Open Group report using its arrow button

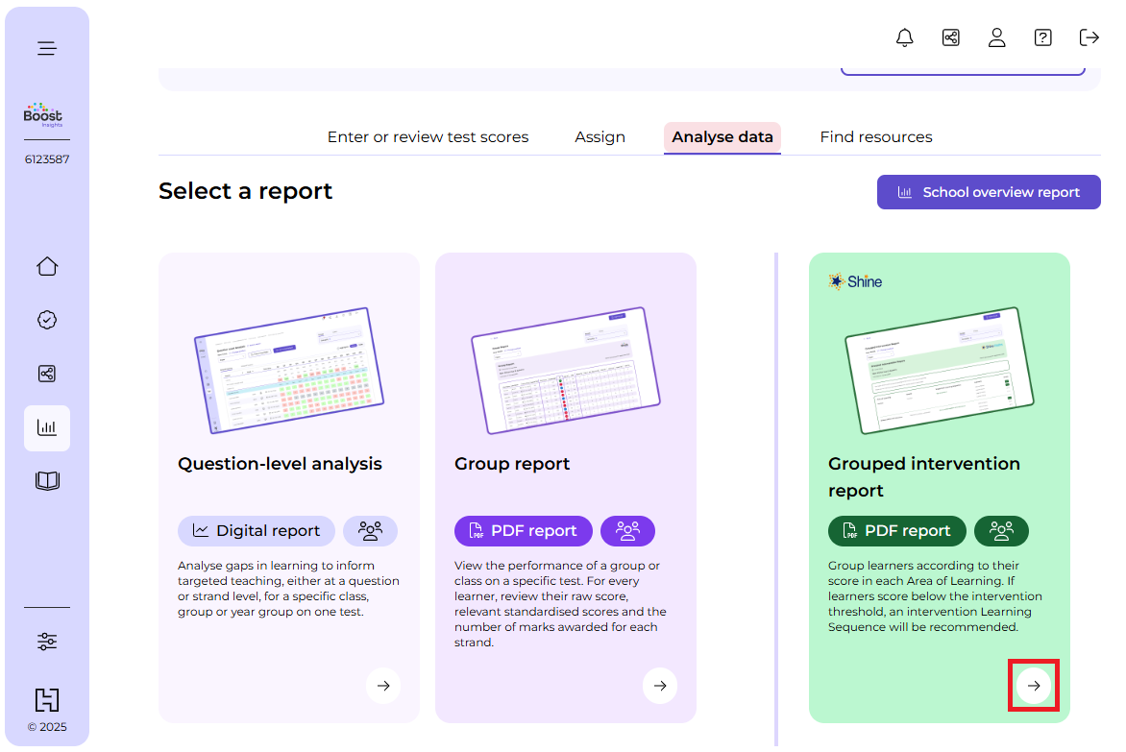point(660,686)
